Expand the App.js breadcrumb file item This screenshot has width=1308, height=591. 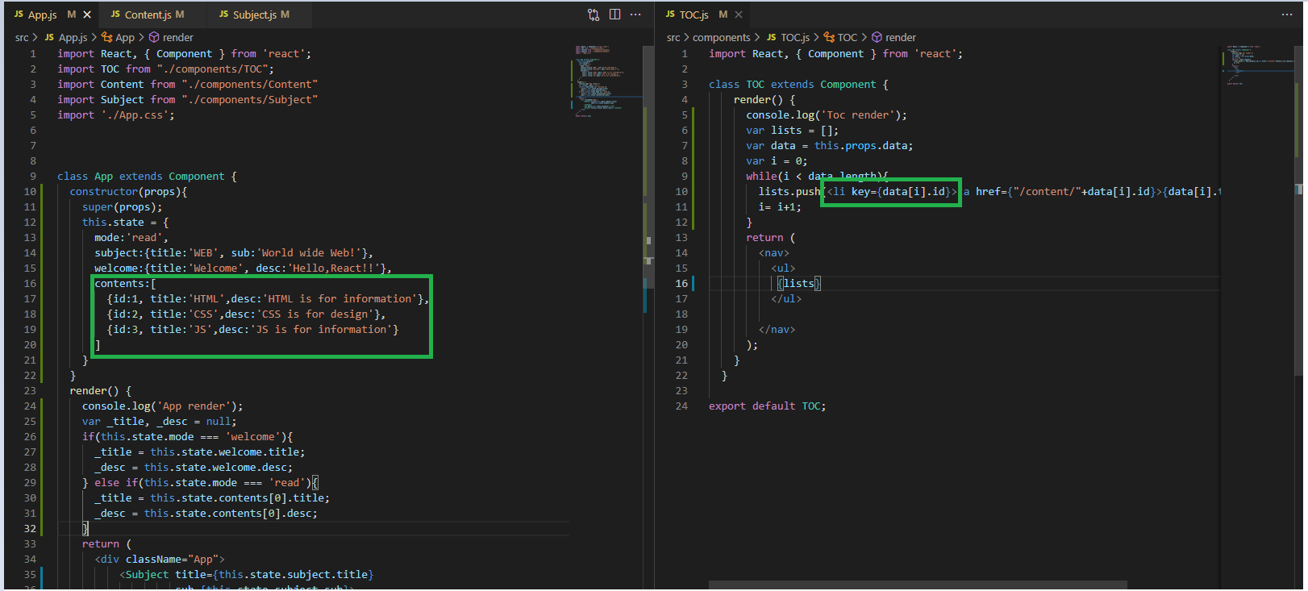coord(66,38)
